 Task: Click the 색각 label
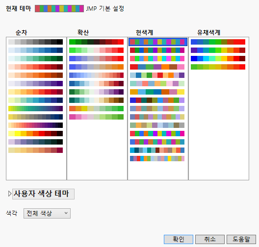tap(12, 213)
